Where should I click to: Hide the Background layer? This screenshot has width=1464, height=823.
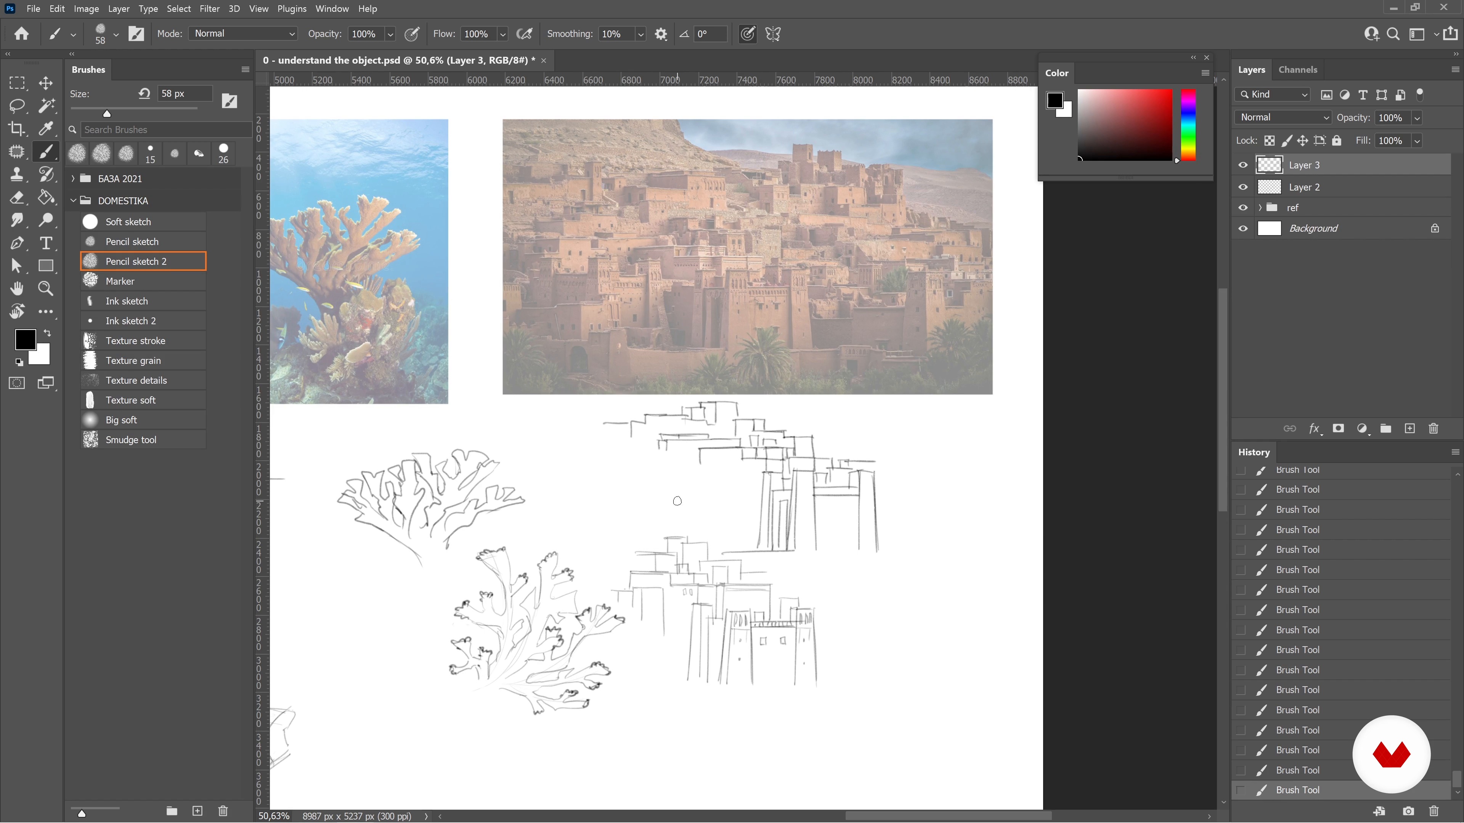1243,228
